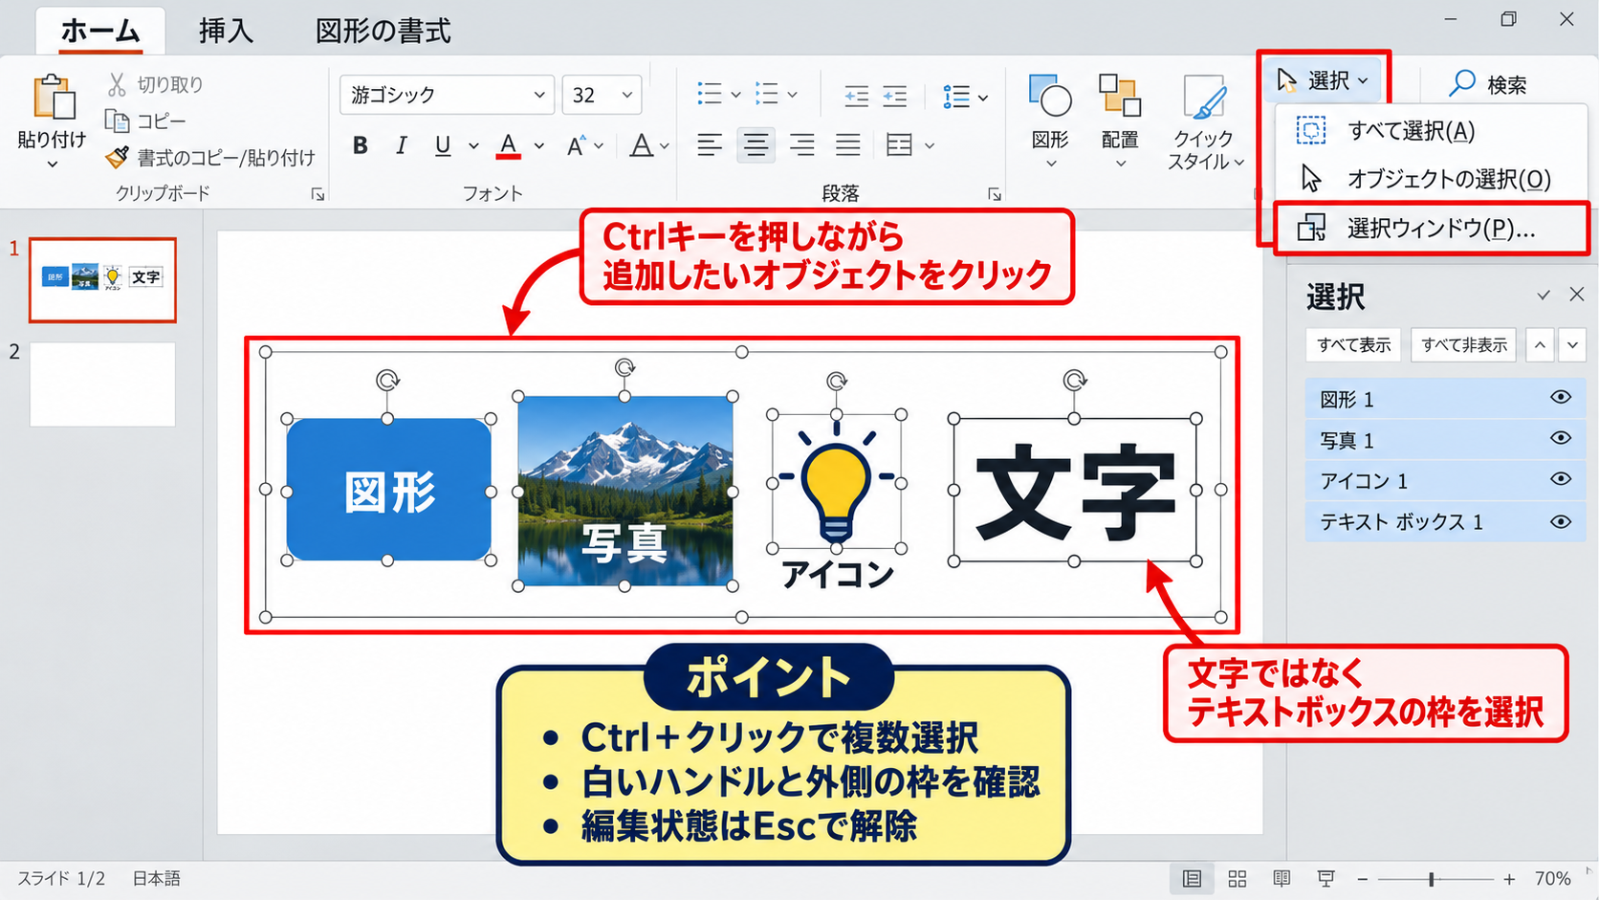Click the Paste (貼り付け) clipboard icon
The width and height of the screenshot is (1599, 900).
coord(54,98)
